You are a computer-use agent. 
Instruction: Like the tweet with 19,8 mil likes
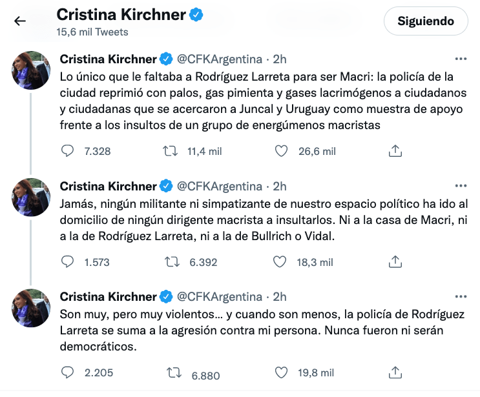[281, 373]
